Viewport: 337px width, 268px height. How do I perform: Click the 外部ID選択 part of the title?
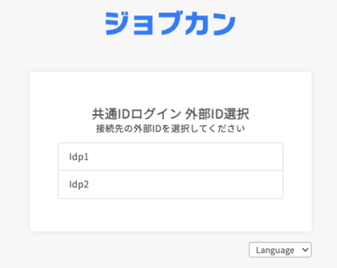click(217, 114)
